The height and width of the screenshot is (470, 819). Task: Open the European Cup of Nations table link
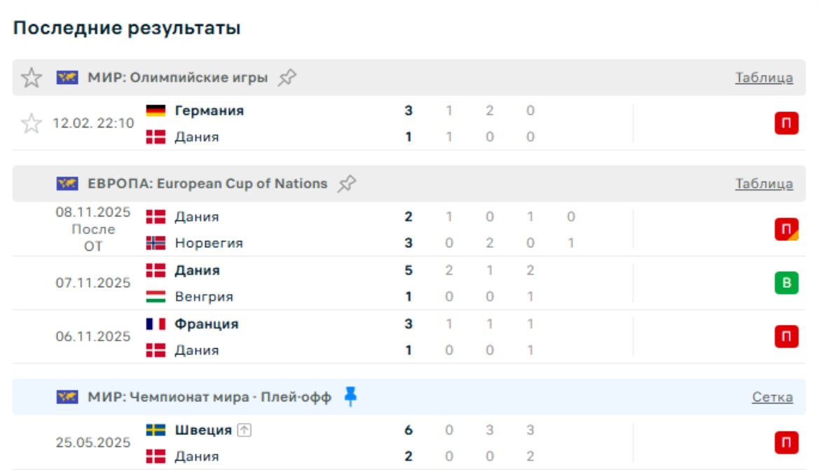764,184
